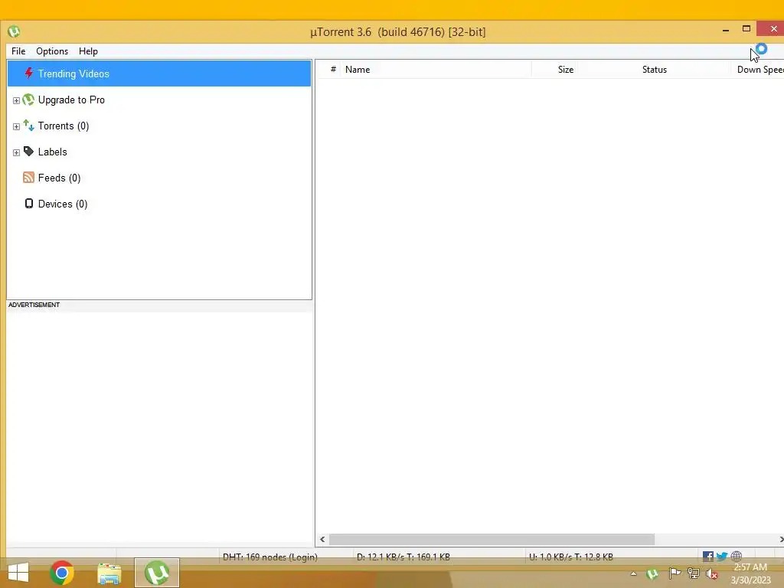Open the Action Center flag icon
784x588 pixels.
675,573
